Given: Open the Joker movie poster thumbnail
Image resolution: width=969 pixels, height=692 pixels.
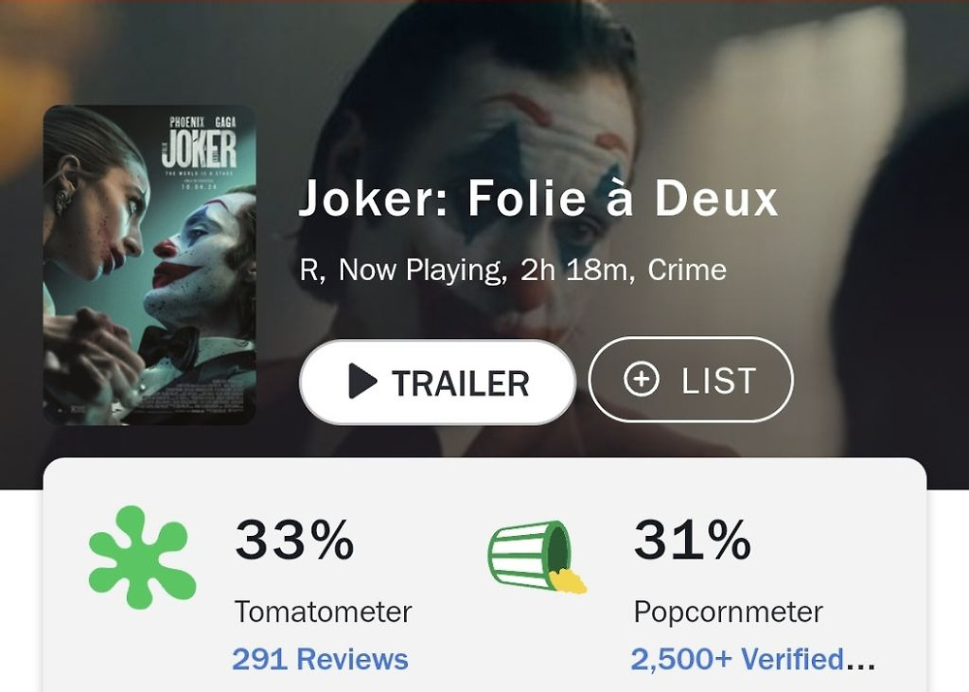Looking at the screenshot, I should pyautogui.click(x=149, y=265).
